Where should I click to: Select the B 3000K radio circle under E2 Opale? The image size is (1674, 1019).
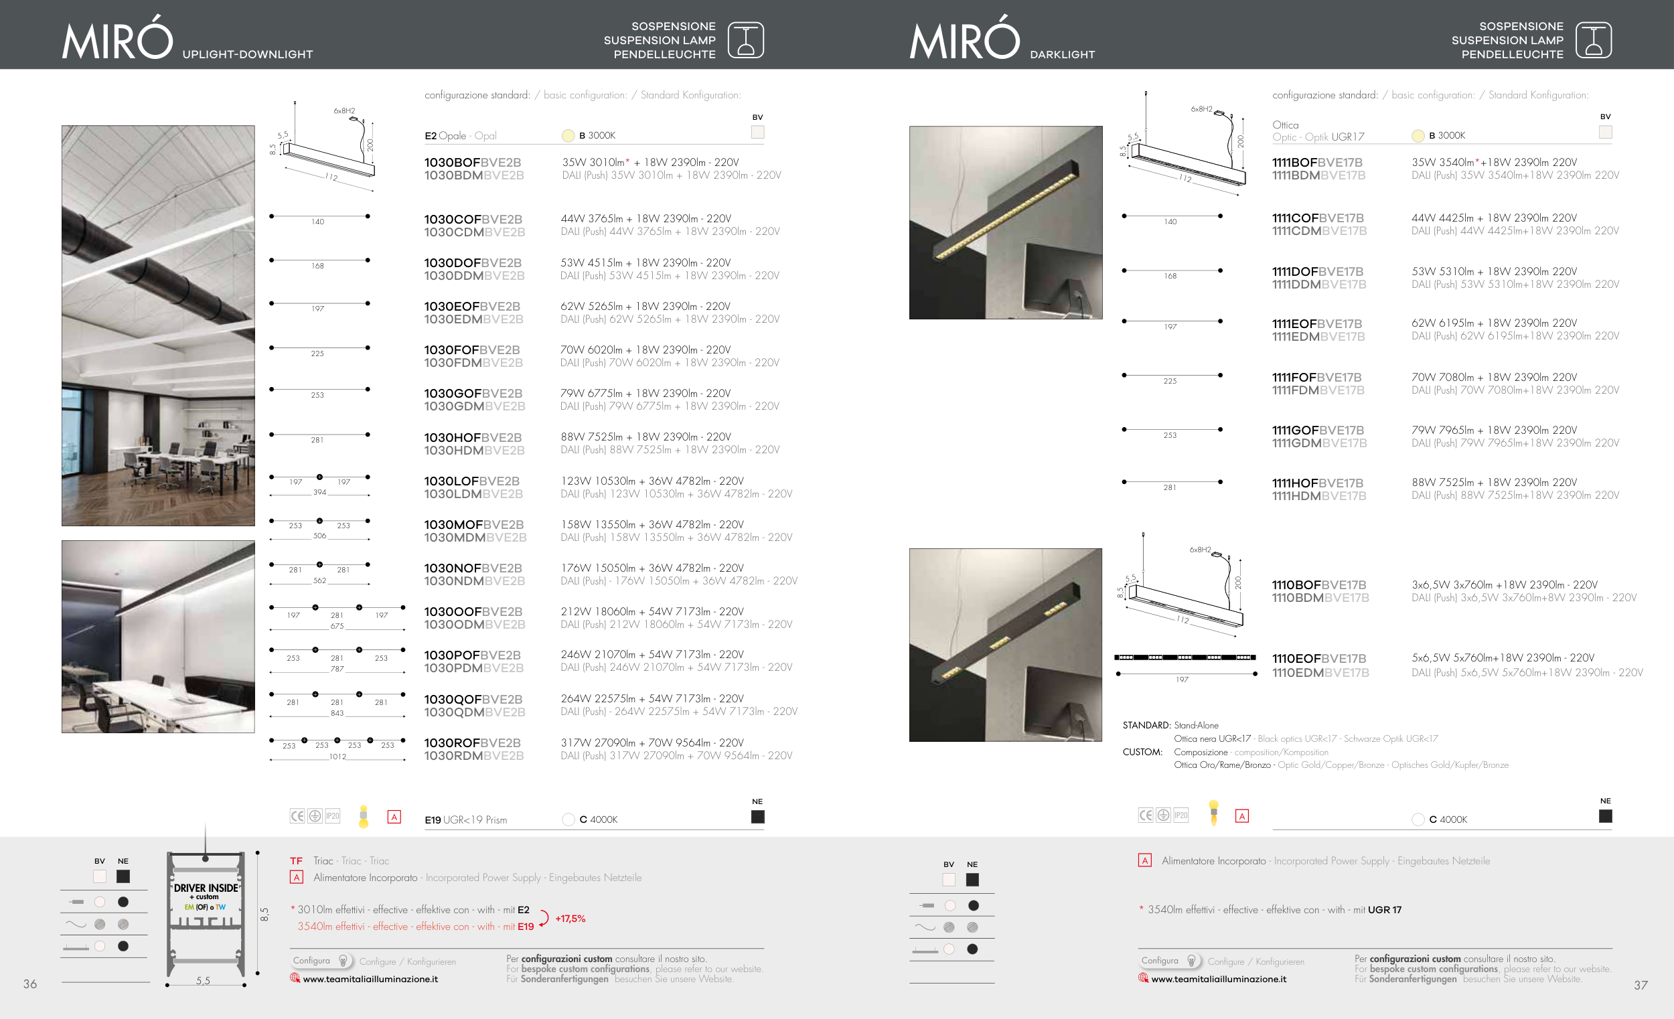pos(568,136)
